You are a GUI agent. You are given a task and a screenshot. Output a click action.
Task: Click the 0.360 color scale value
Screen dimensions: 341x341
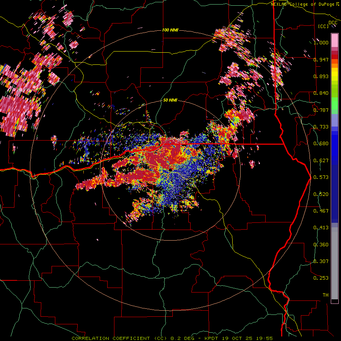[x=321, y=245]
